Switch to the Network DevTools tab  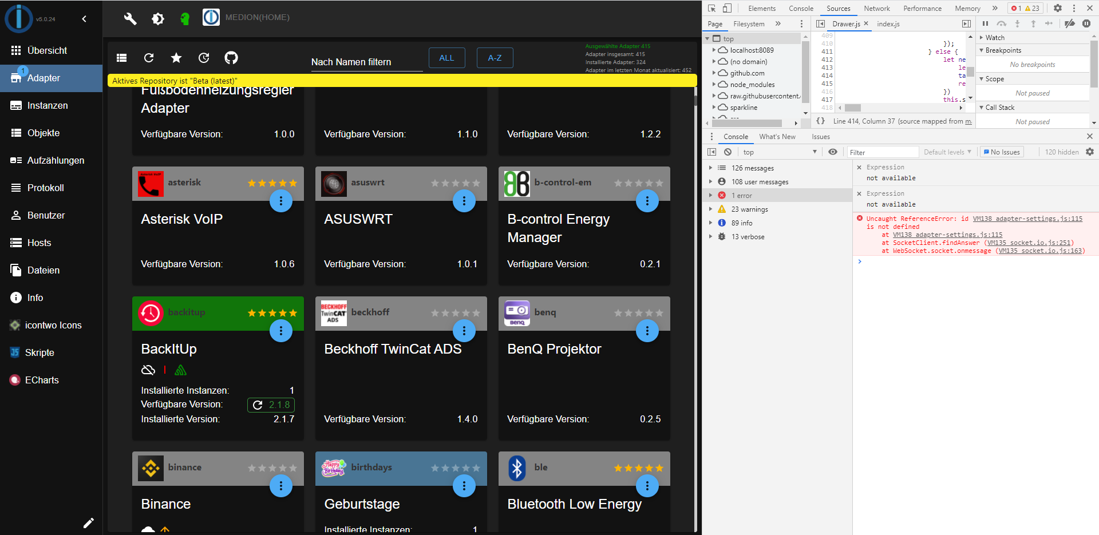pos(877,8)
